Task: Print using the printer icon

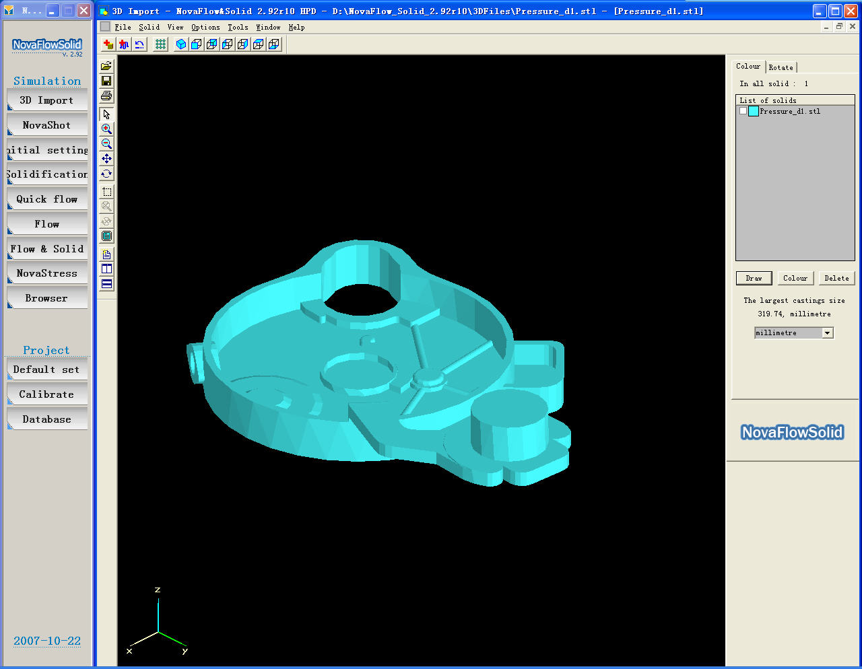Action: tap(106, 96)
